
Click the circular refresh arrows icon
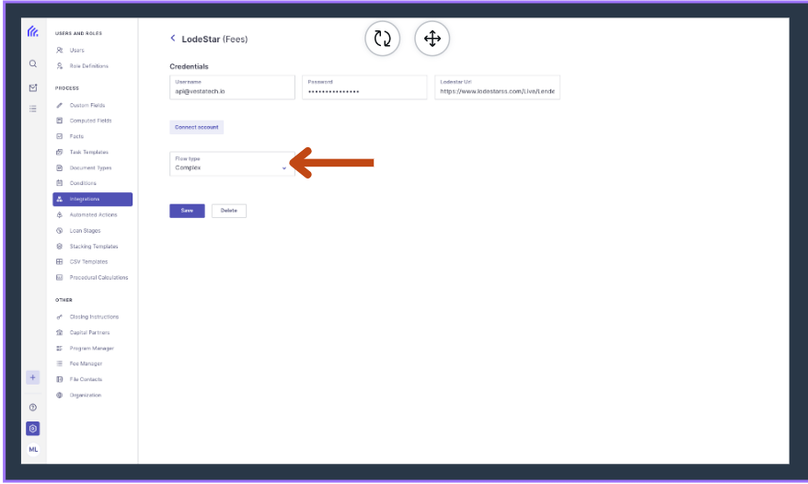(382, 39)
